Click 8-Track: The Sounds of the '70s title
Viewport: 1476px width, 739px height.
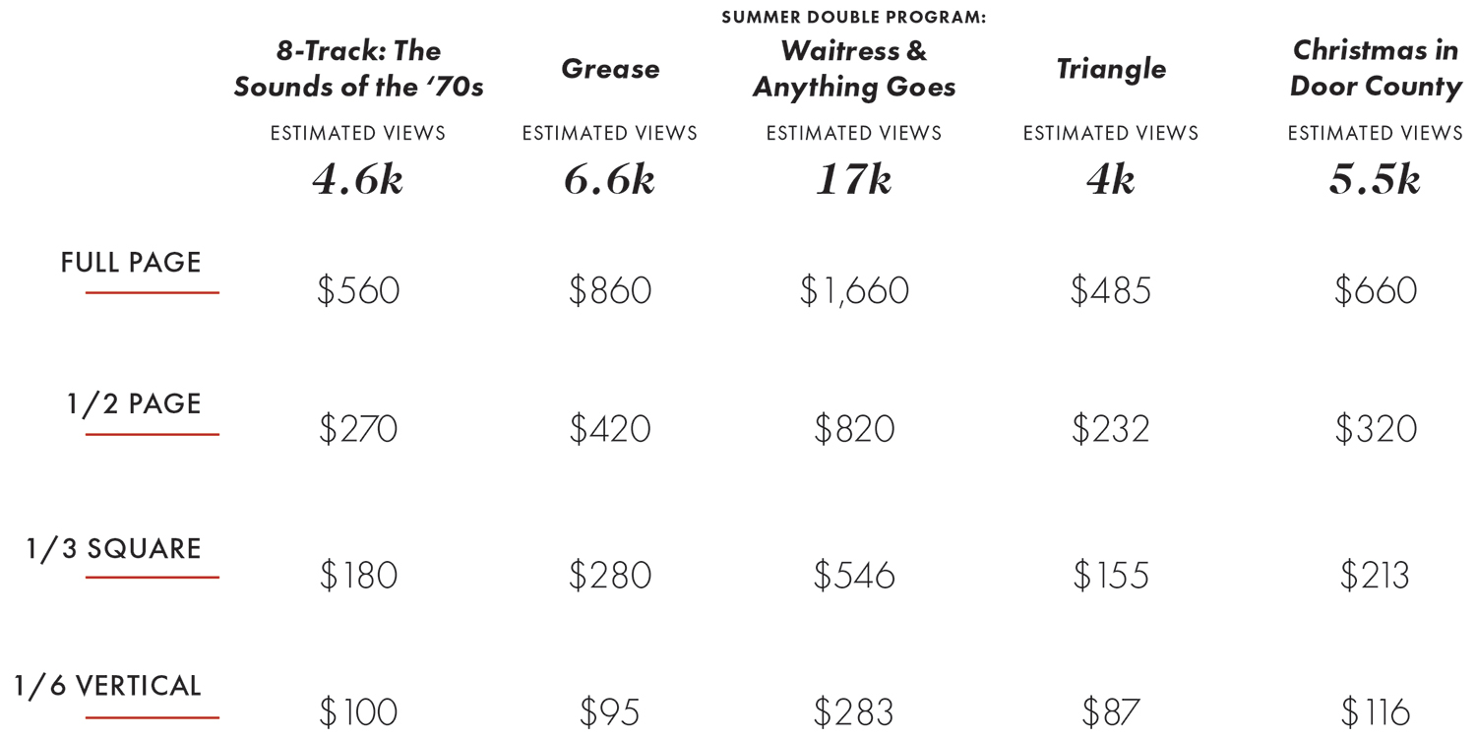click(358, 69)
